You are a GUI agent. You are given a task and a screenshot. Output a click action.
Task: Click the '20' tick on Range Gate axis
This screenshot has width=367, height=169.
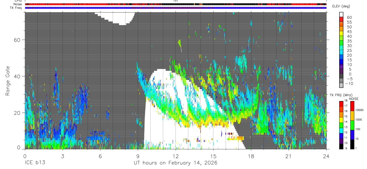17,112
